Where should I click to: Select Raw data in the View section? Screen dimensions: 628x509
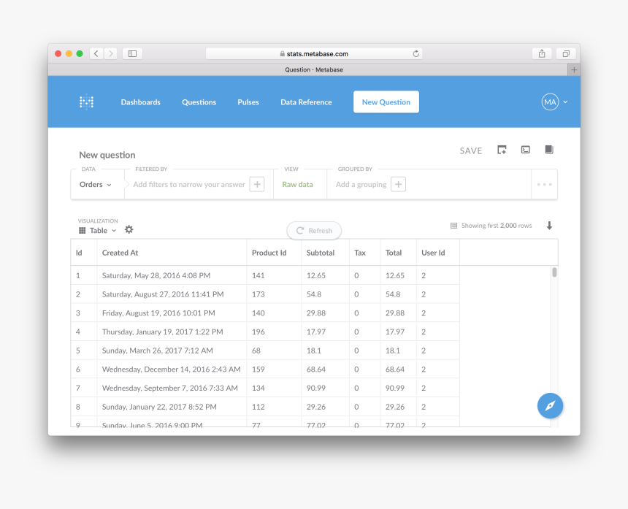297,185
